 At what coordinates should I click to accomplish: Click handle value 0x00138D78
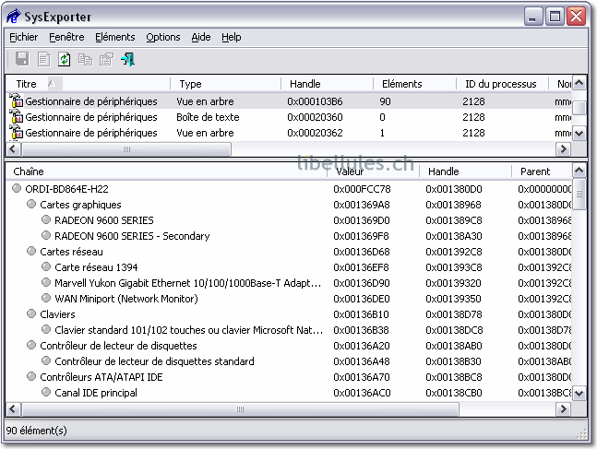454,314
